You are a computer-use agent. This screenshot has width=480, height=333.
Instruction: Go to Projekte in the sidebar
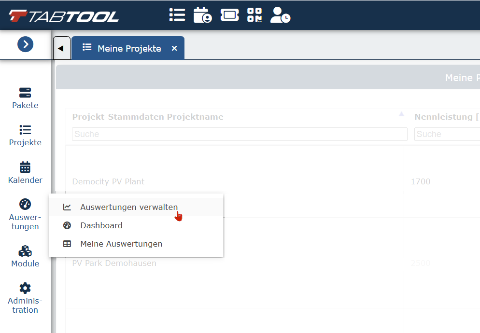click(25, 136)
